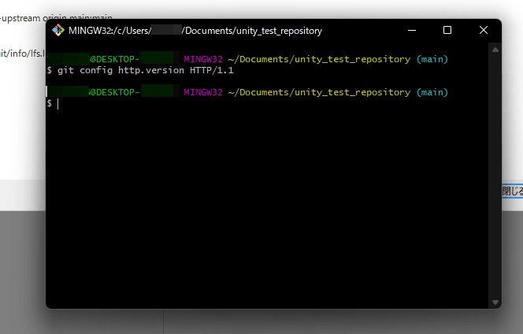Click the scrollbar down arrow in terminal
Viewport: 523px width, 334px height.
(495, 302)
